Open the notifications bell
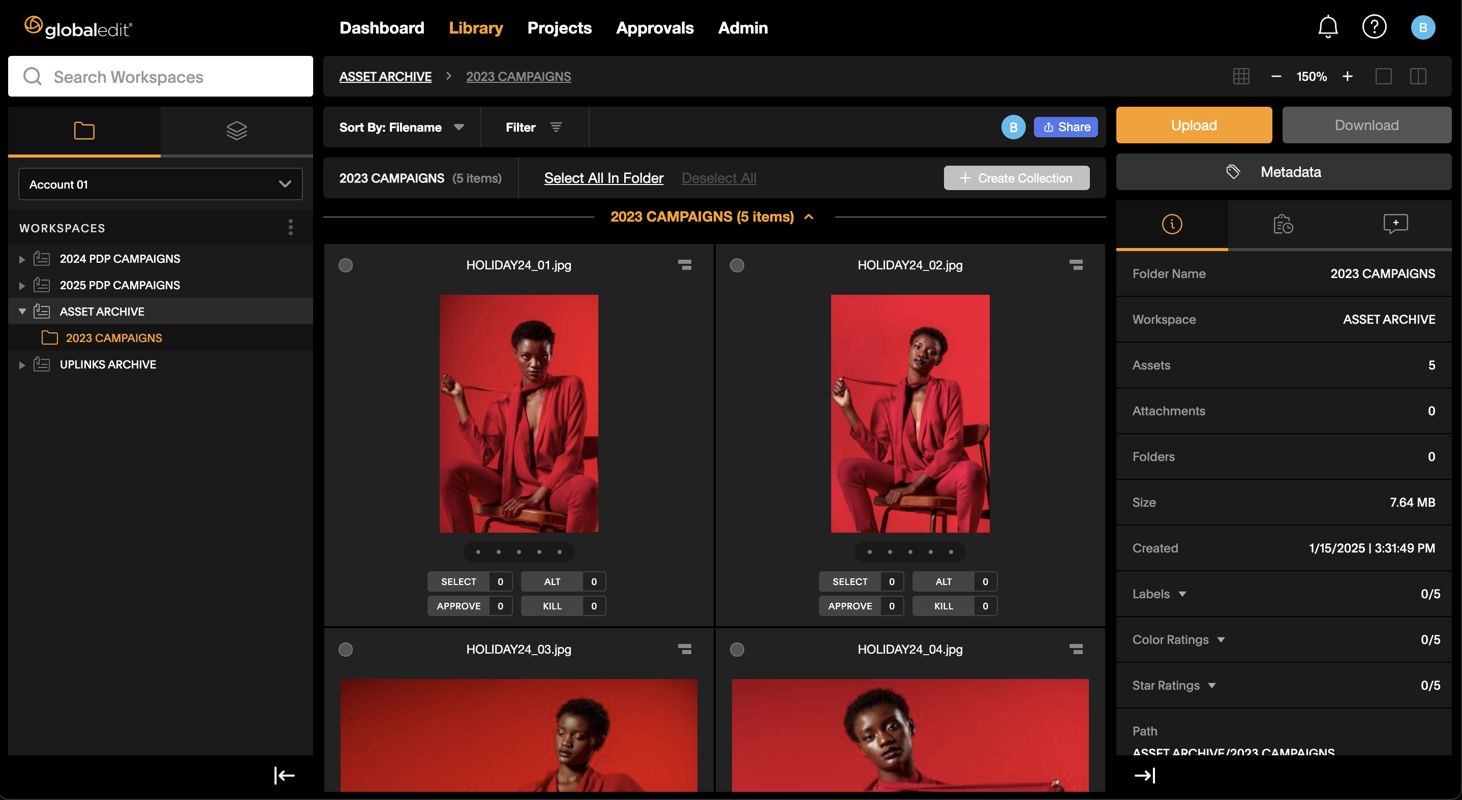This screenshot has width=1462, height=800. (1327, 27)
